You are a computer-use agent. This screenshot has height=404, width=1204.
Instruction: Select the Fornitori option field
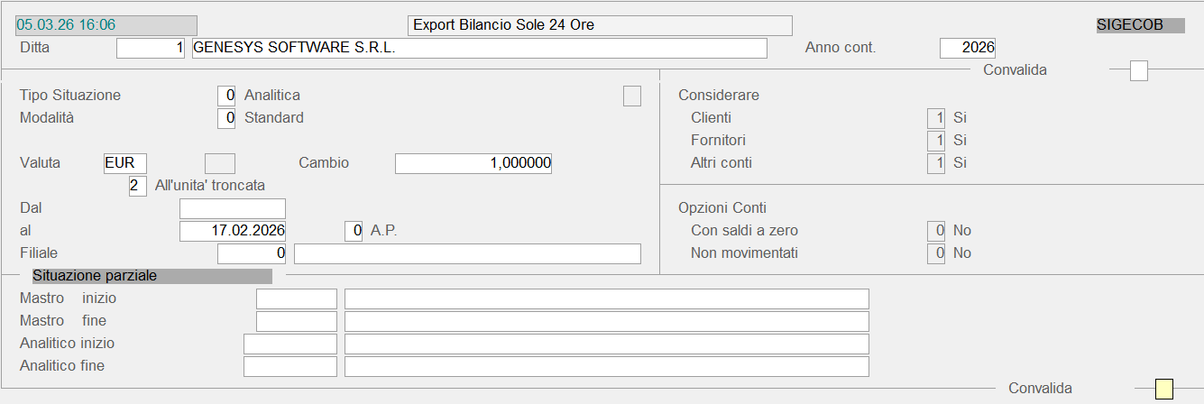click(x=936, y=141)
